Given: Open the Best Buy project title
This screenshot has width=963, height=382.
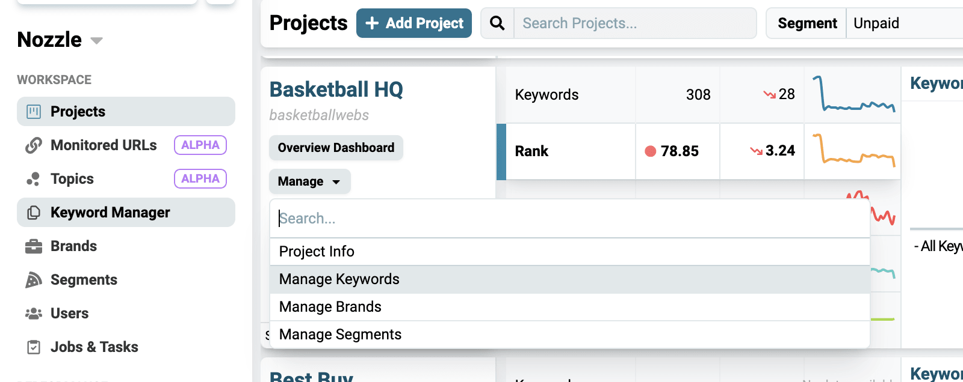Looking at the screenshot, I should pos(311,376).
